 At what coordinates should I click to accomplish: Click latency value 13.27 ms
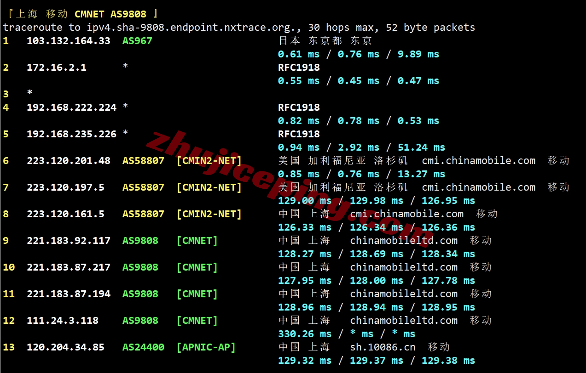(x=422, y=174)
